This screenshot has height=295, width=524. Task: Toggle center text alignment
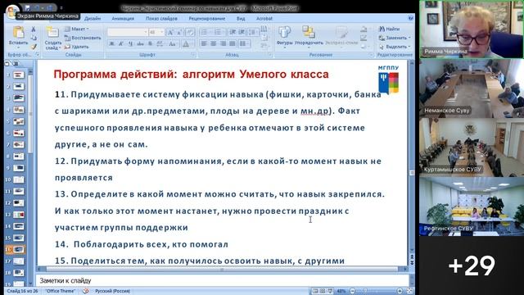point(213,43)
